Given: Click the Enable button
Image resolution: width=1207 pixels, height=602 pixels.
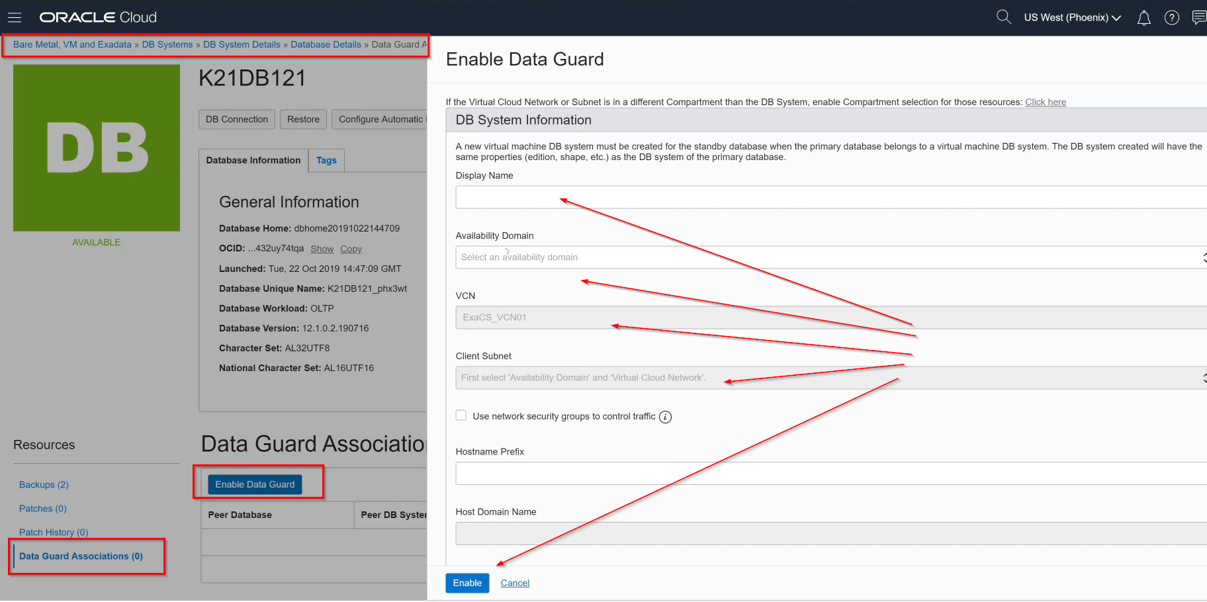Looking at the screenshot, I should (x=467, y=583).
